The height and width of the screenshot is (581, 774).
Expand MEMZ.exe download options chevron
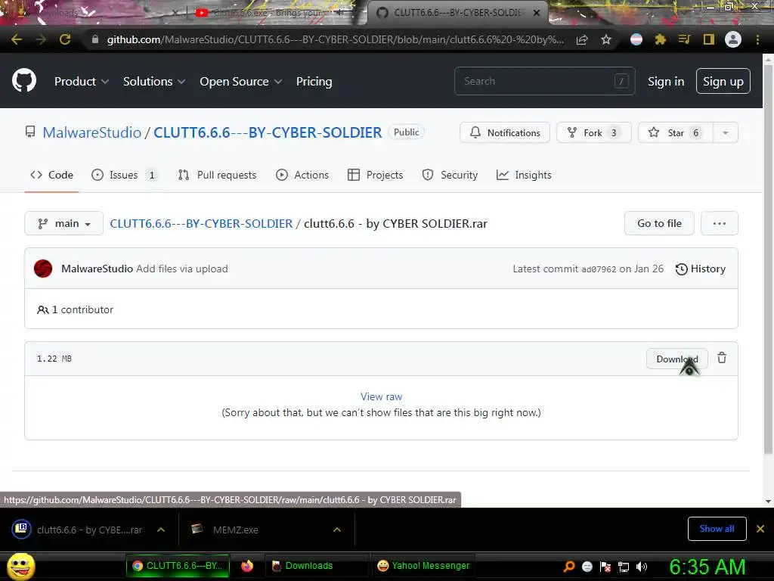coord(337,530)
